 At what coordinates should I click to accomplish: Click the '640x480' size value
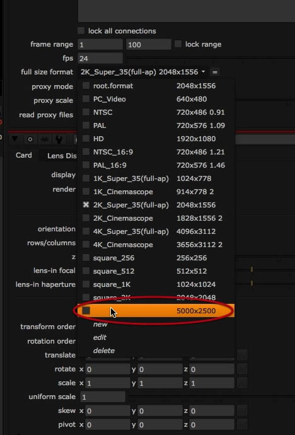pyautogui.click(x=192, y=99)
